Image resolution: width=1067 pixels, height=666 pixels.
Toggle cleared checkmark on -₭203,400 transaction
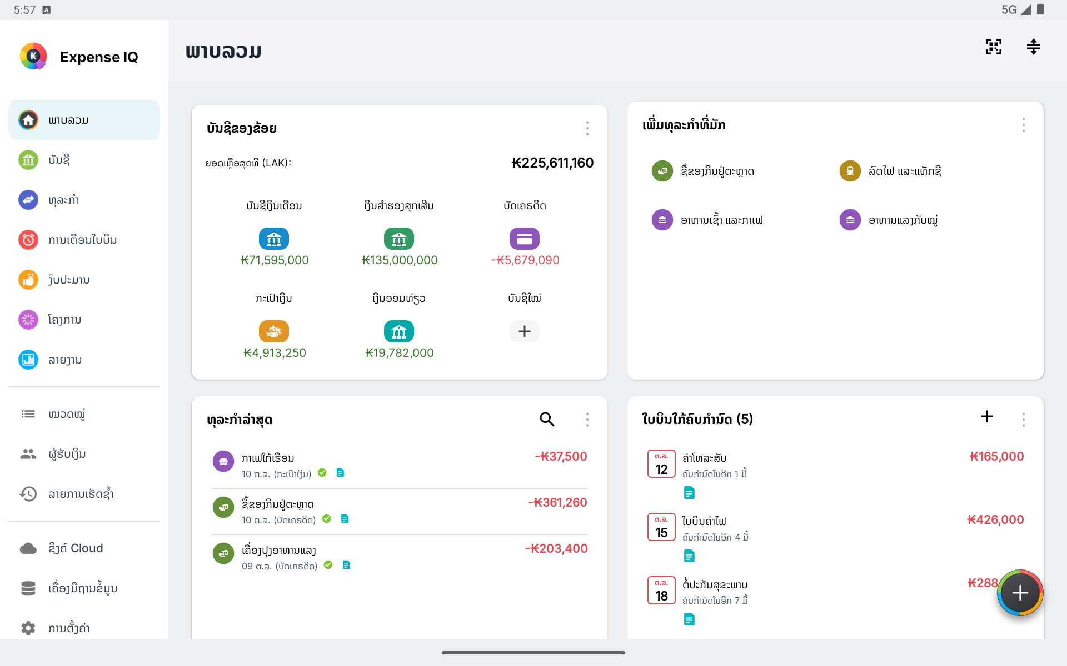pos(328,565)
